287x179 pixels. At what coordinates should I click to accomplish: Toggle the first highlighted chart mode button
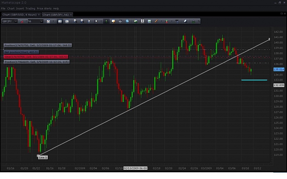click(x=60, y=22)
